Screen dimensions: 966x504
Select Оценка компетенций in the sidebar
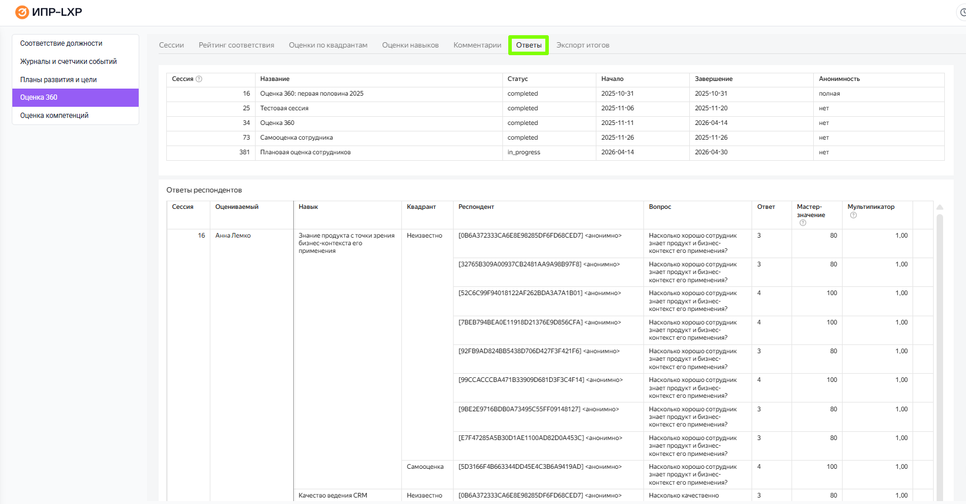[54, 116]
